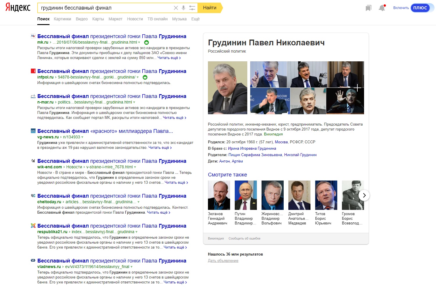Click the Найти search button
436x291 pixels.
[x=210, y=8]
